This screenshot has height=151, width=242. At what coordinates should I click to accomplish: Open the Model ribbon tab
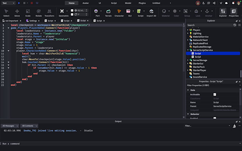click(128, 3)
